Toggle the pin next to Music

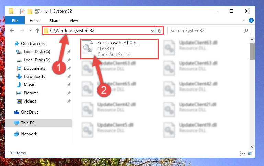click(x=69, y=85)
